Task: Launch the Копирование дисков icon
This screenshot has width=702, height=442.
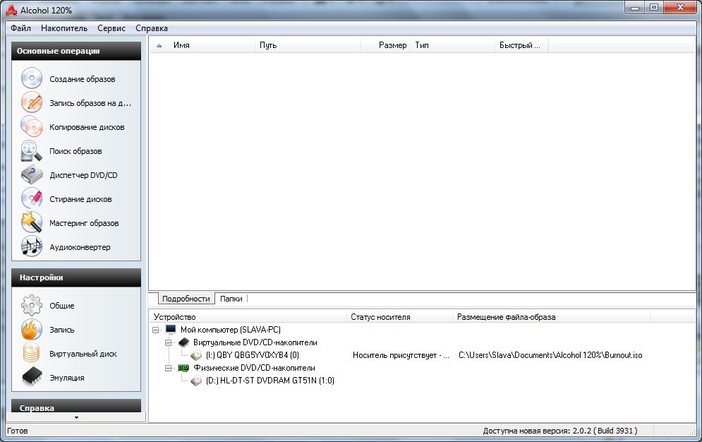Action: point(32,127)
